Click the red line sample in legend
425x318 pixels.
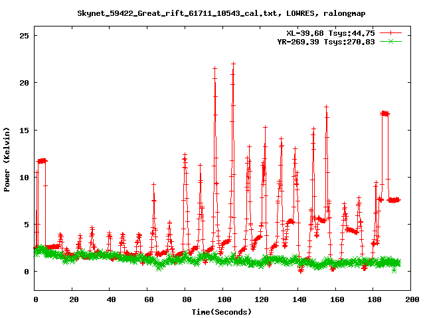tap(390, 33)
